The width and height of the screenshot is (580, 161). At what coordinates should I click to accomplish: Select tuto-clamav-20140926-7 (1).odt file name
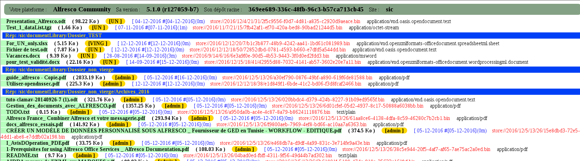pos(42,100)
